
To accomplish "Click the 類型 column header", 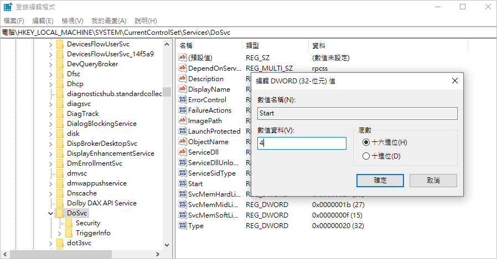I will pos(275,45).
